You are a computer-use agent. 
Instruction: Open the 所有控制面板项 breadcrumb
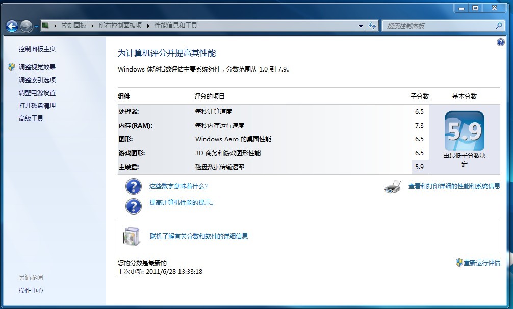click(x=120, y=25)
